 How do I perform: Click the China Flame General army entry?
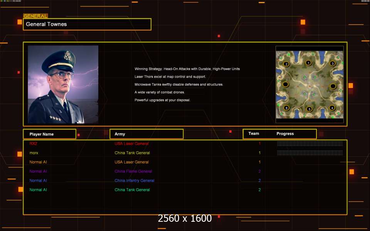pyautogui.click(x=133, y=171)
